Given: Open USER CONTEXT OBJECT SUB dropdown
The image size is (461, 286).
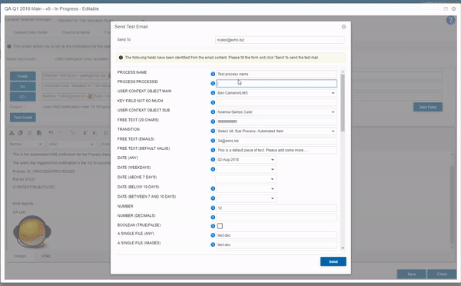Looking at the screenshot, I should (x=333, y=112).
